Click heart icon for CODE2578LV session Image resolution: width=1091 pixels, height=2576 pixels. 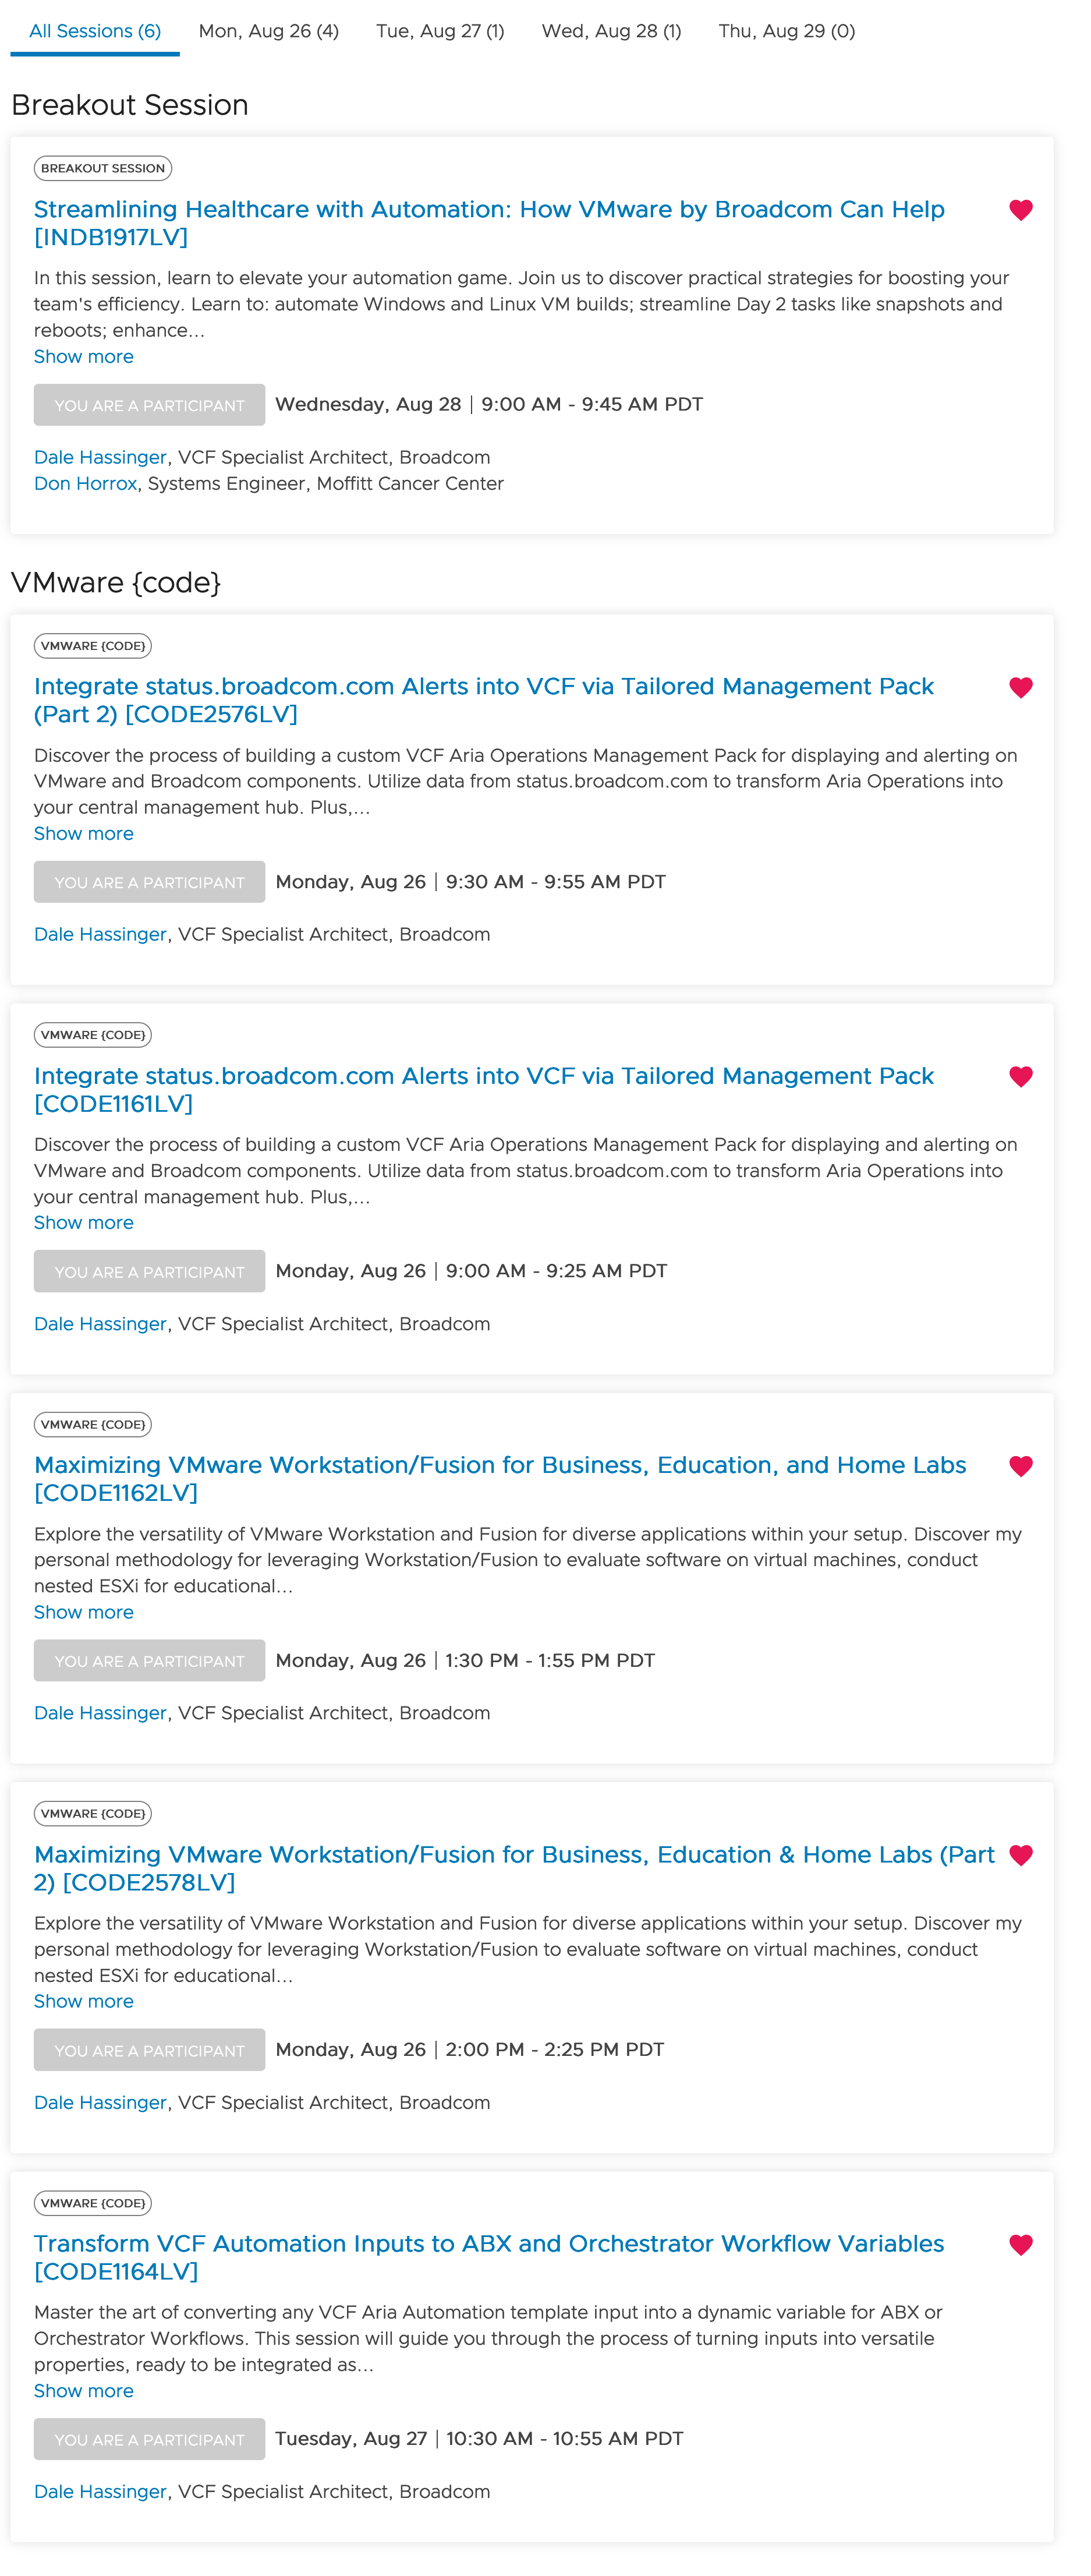click(1020, 1855)
